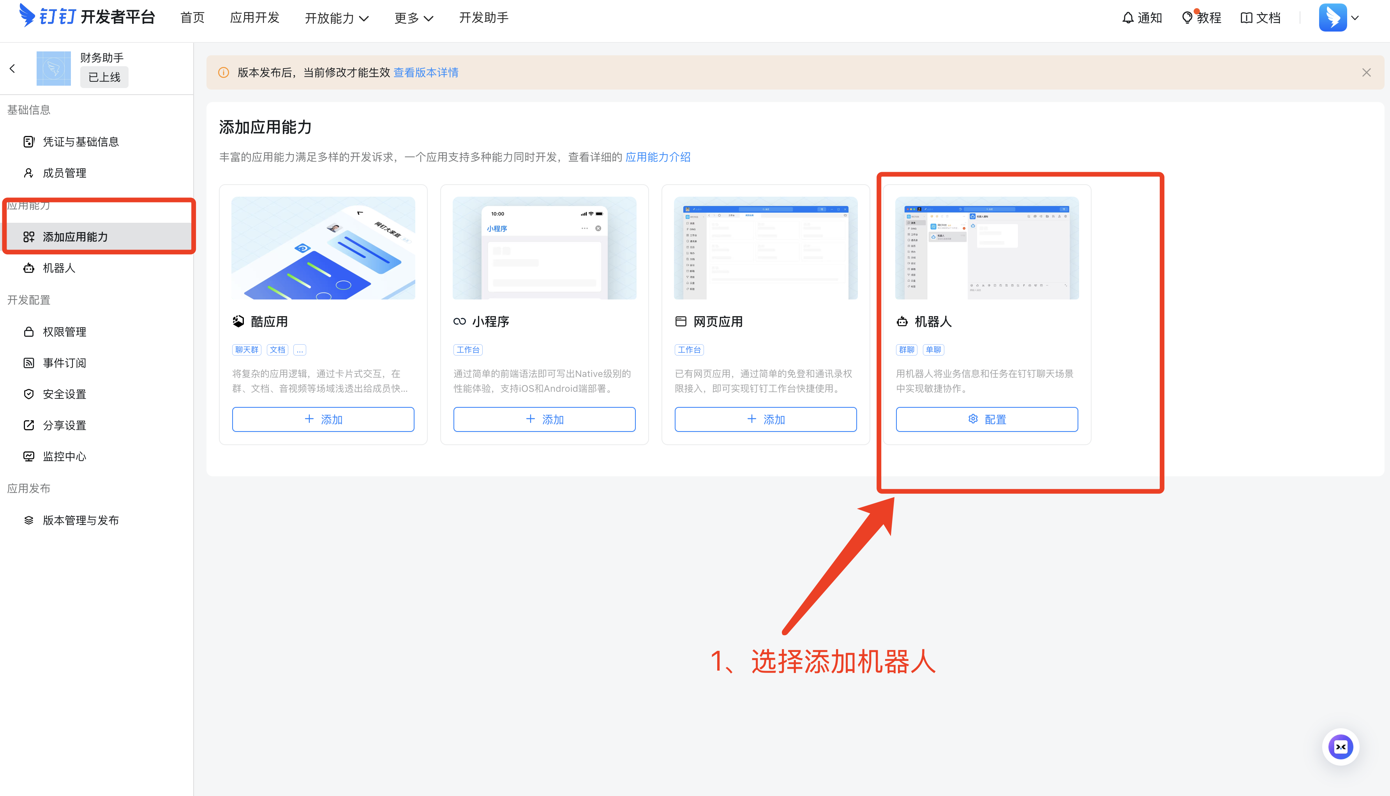Click the back arrow beside 财务助手
This screenshot has height=796, width=1390.
coord(12,68)
